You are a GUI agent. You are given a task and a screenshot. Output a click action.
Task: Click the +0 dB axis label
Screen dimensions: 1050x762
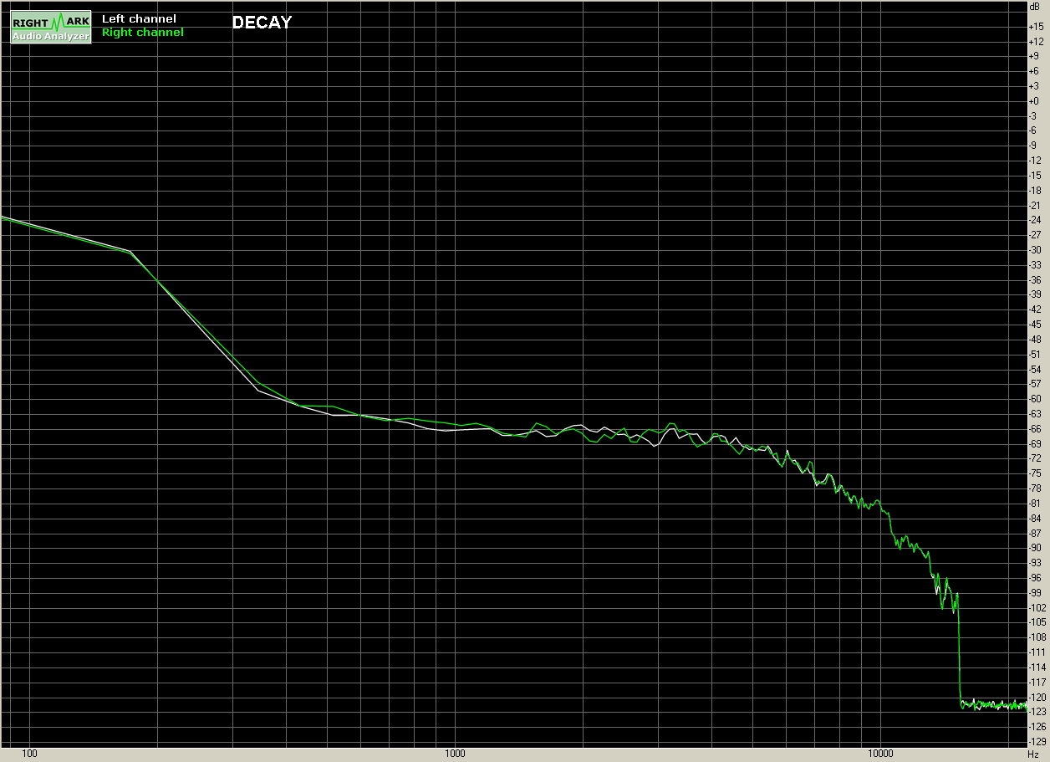pyautogui.click(x=1034, y=101)
